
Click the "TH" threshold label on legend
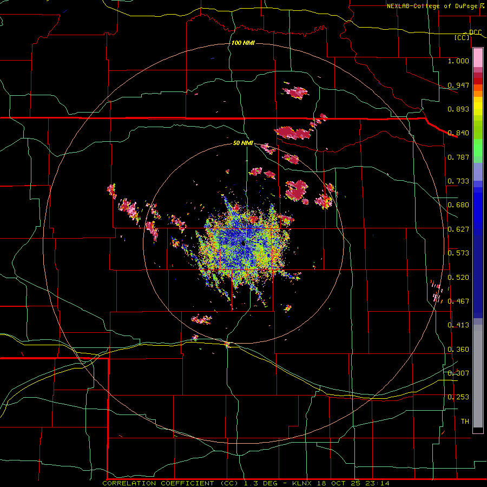coord(465,422)
